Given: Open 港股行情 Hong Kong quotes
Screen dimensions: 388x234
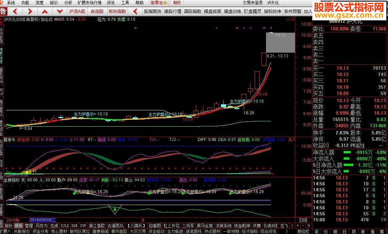Looking at the screenshot, I should click(172, 11).
